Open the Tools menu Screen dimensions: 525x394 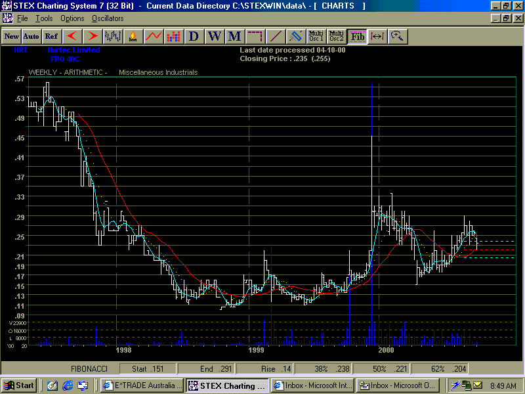click(x=44, y=18)
